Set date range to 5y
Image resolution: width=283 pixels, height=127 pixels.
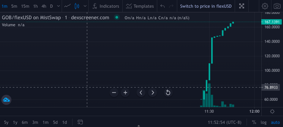6,122
